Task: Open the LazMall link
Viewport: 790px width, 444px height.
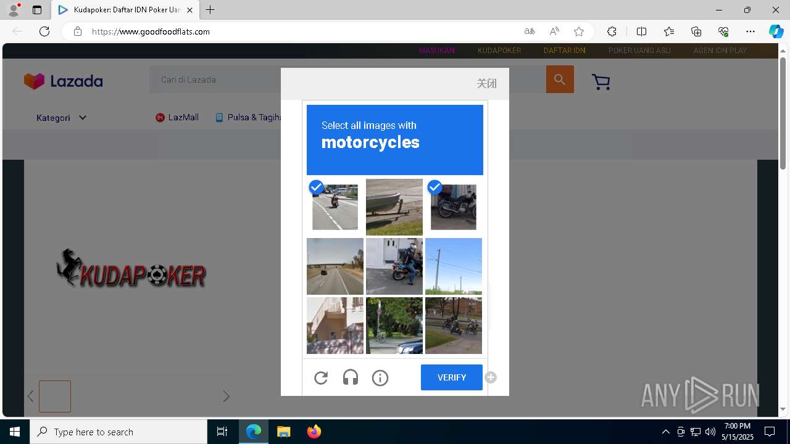Action: [177, 117]
